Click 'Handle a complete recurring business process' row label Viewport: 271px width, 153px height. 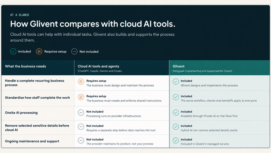point(34,83)
